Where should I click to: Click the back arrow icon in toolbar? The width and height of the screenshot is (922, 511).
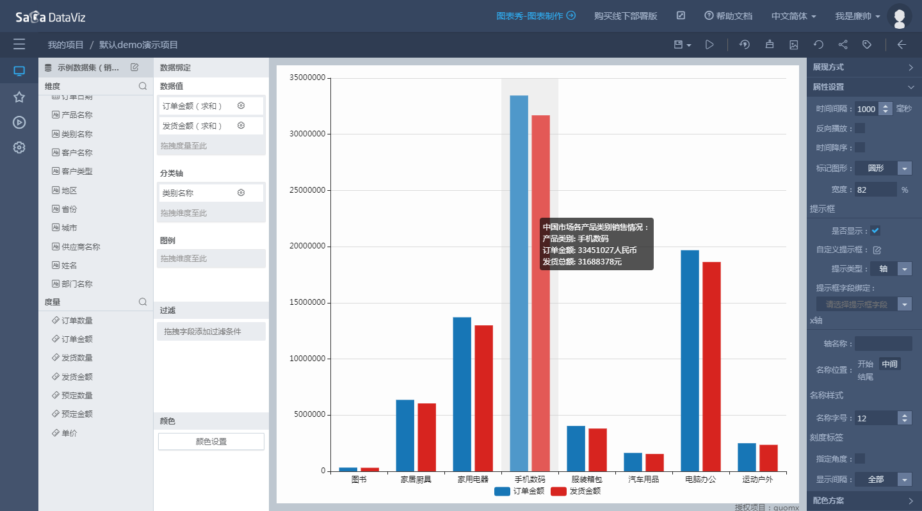(x=902, y=45)
